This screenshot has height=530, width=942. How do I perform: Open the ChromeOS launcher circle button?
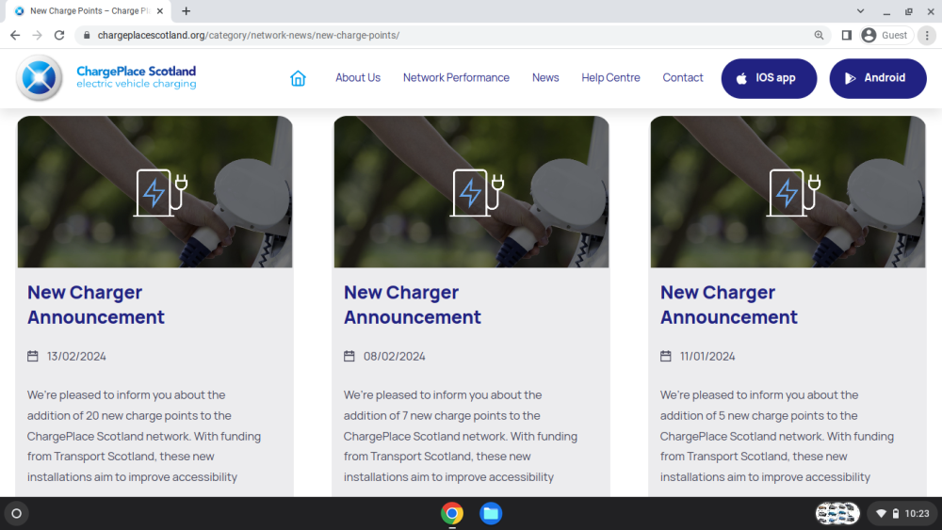pyautogui.click(x=17, y=514)
